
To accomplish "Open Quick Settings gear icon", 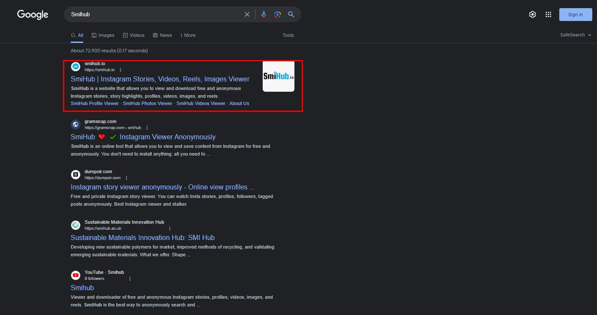I will pos(532,15).
